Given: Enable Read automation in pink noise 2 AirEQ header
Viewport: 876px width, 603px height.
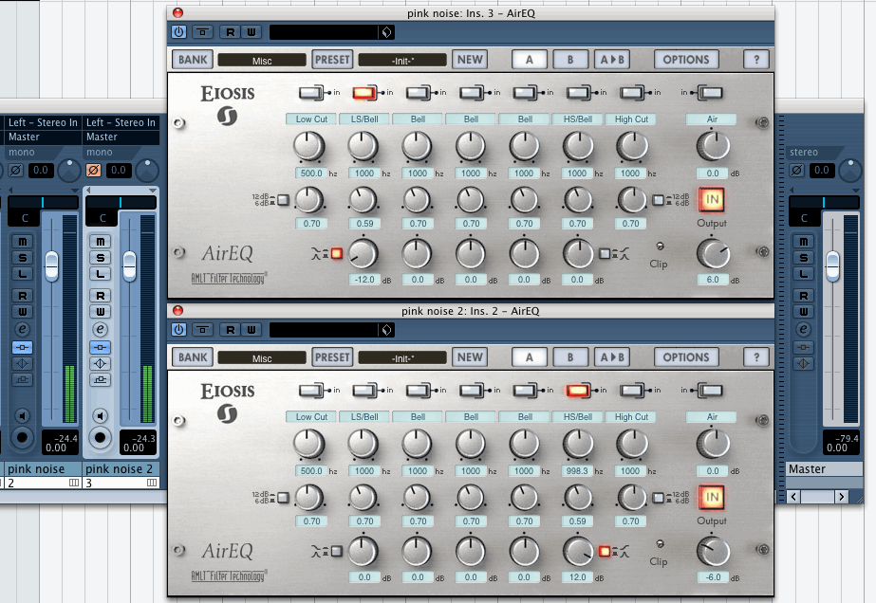Looking at the screenshot, I should pyautogui.click(x=231, y=330).
